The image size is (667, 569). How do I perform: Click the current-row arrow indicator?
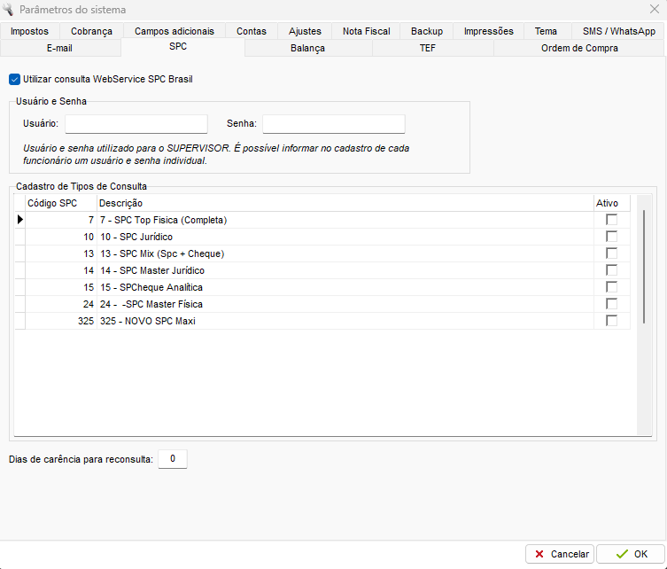click(x=20, y=220)
